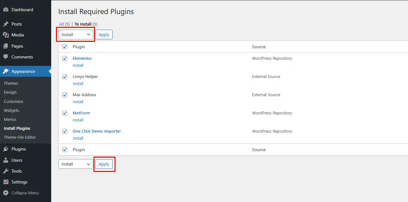Click the Settings sliders icon
Screen dimensions: 408x202
(6, 182)
